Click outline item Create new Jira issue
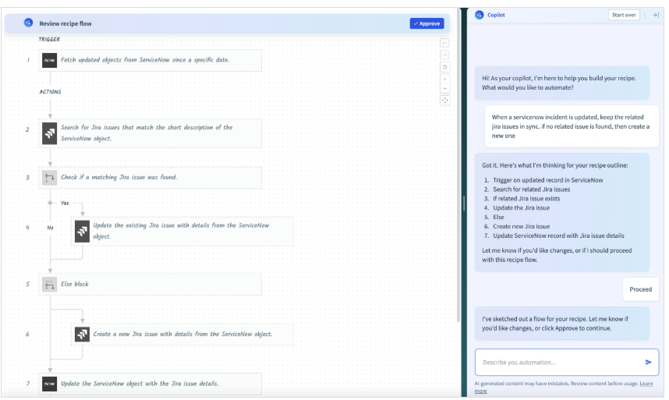The width and height of the screenshot is (669, 400). tap(521, 226)
